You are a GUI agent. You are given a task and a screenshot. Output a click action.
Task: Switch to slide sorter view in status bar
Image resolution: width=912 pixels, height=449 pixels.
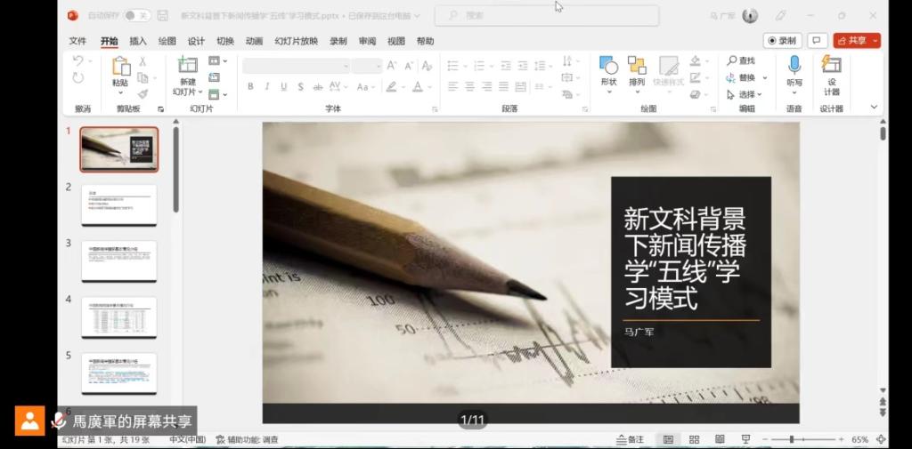click(x=694, y=439)
